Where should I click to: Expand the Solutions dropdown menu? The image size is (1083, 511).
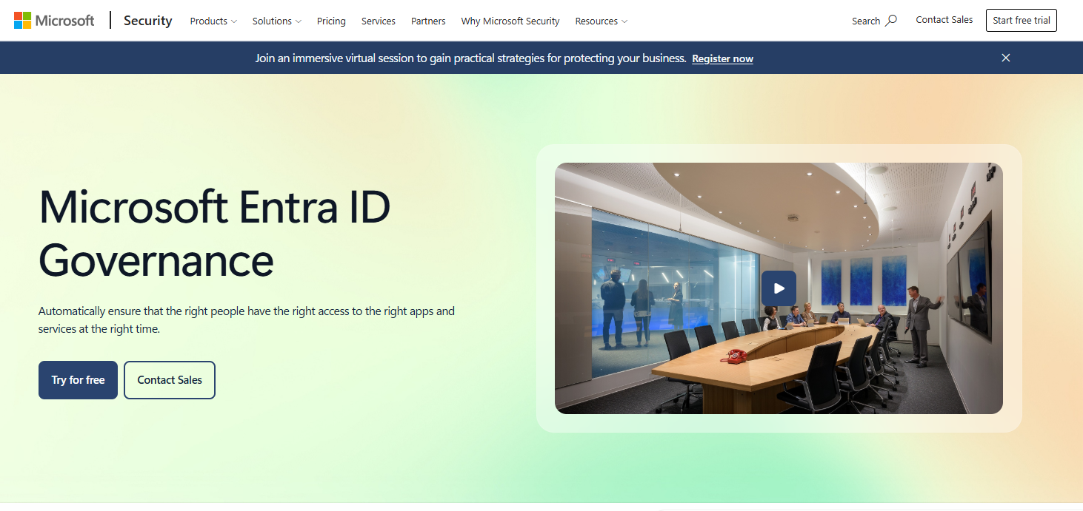point(277,21)
